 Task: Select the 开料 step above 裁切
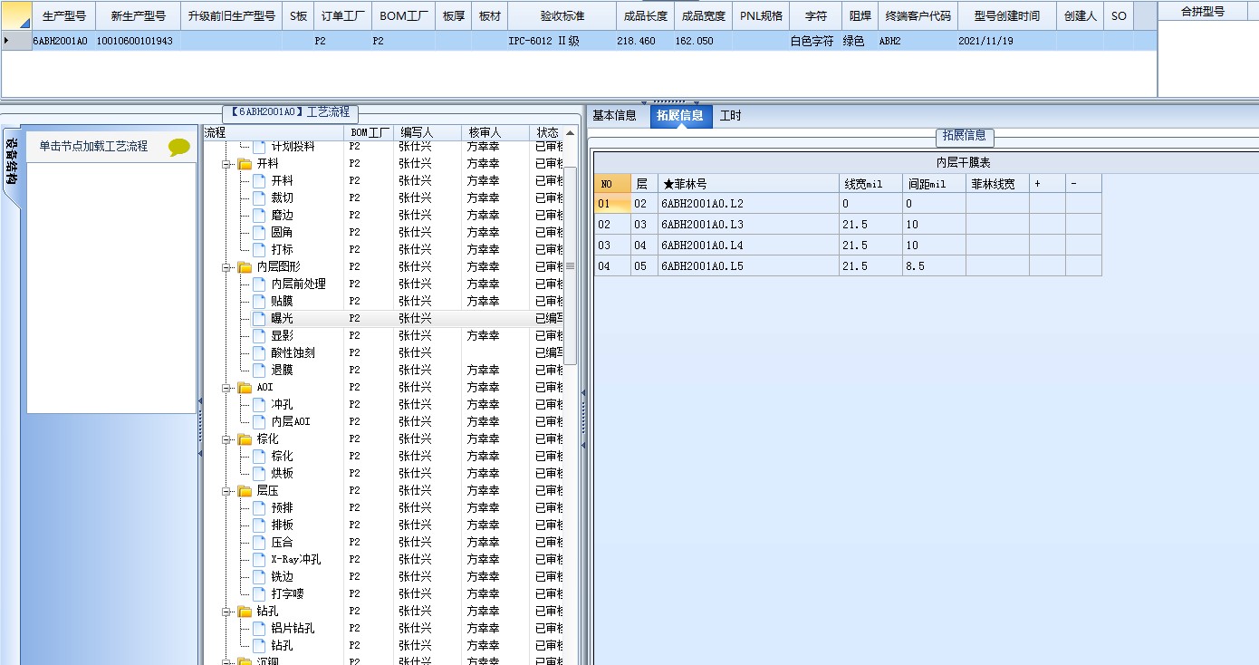(282, 180)
